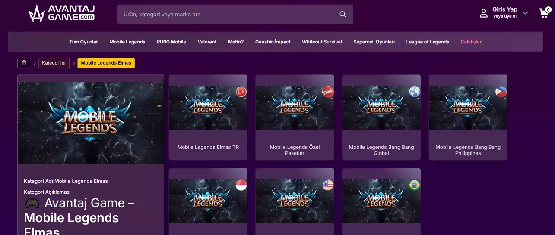Click the USA flag badge
The image size is (555, 235).
click(x=328, y=185)
